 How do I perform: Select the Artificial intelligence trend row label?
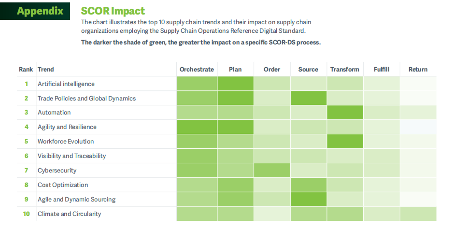click(x=66, y=84)
